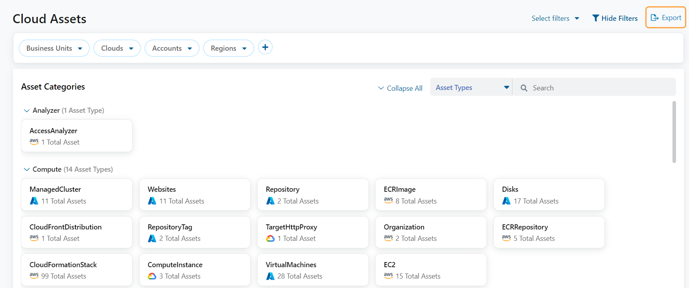The image size is (689, 288).
Task: Click the Hide Filters button
Action: (x=615, y=18)
